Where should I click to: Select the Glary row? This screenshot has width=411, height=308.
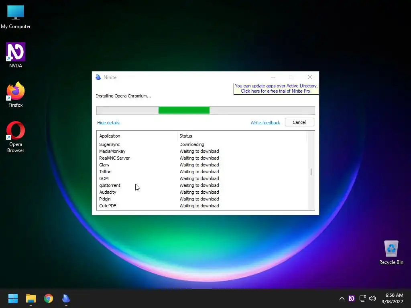[x=202, y=165]
